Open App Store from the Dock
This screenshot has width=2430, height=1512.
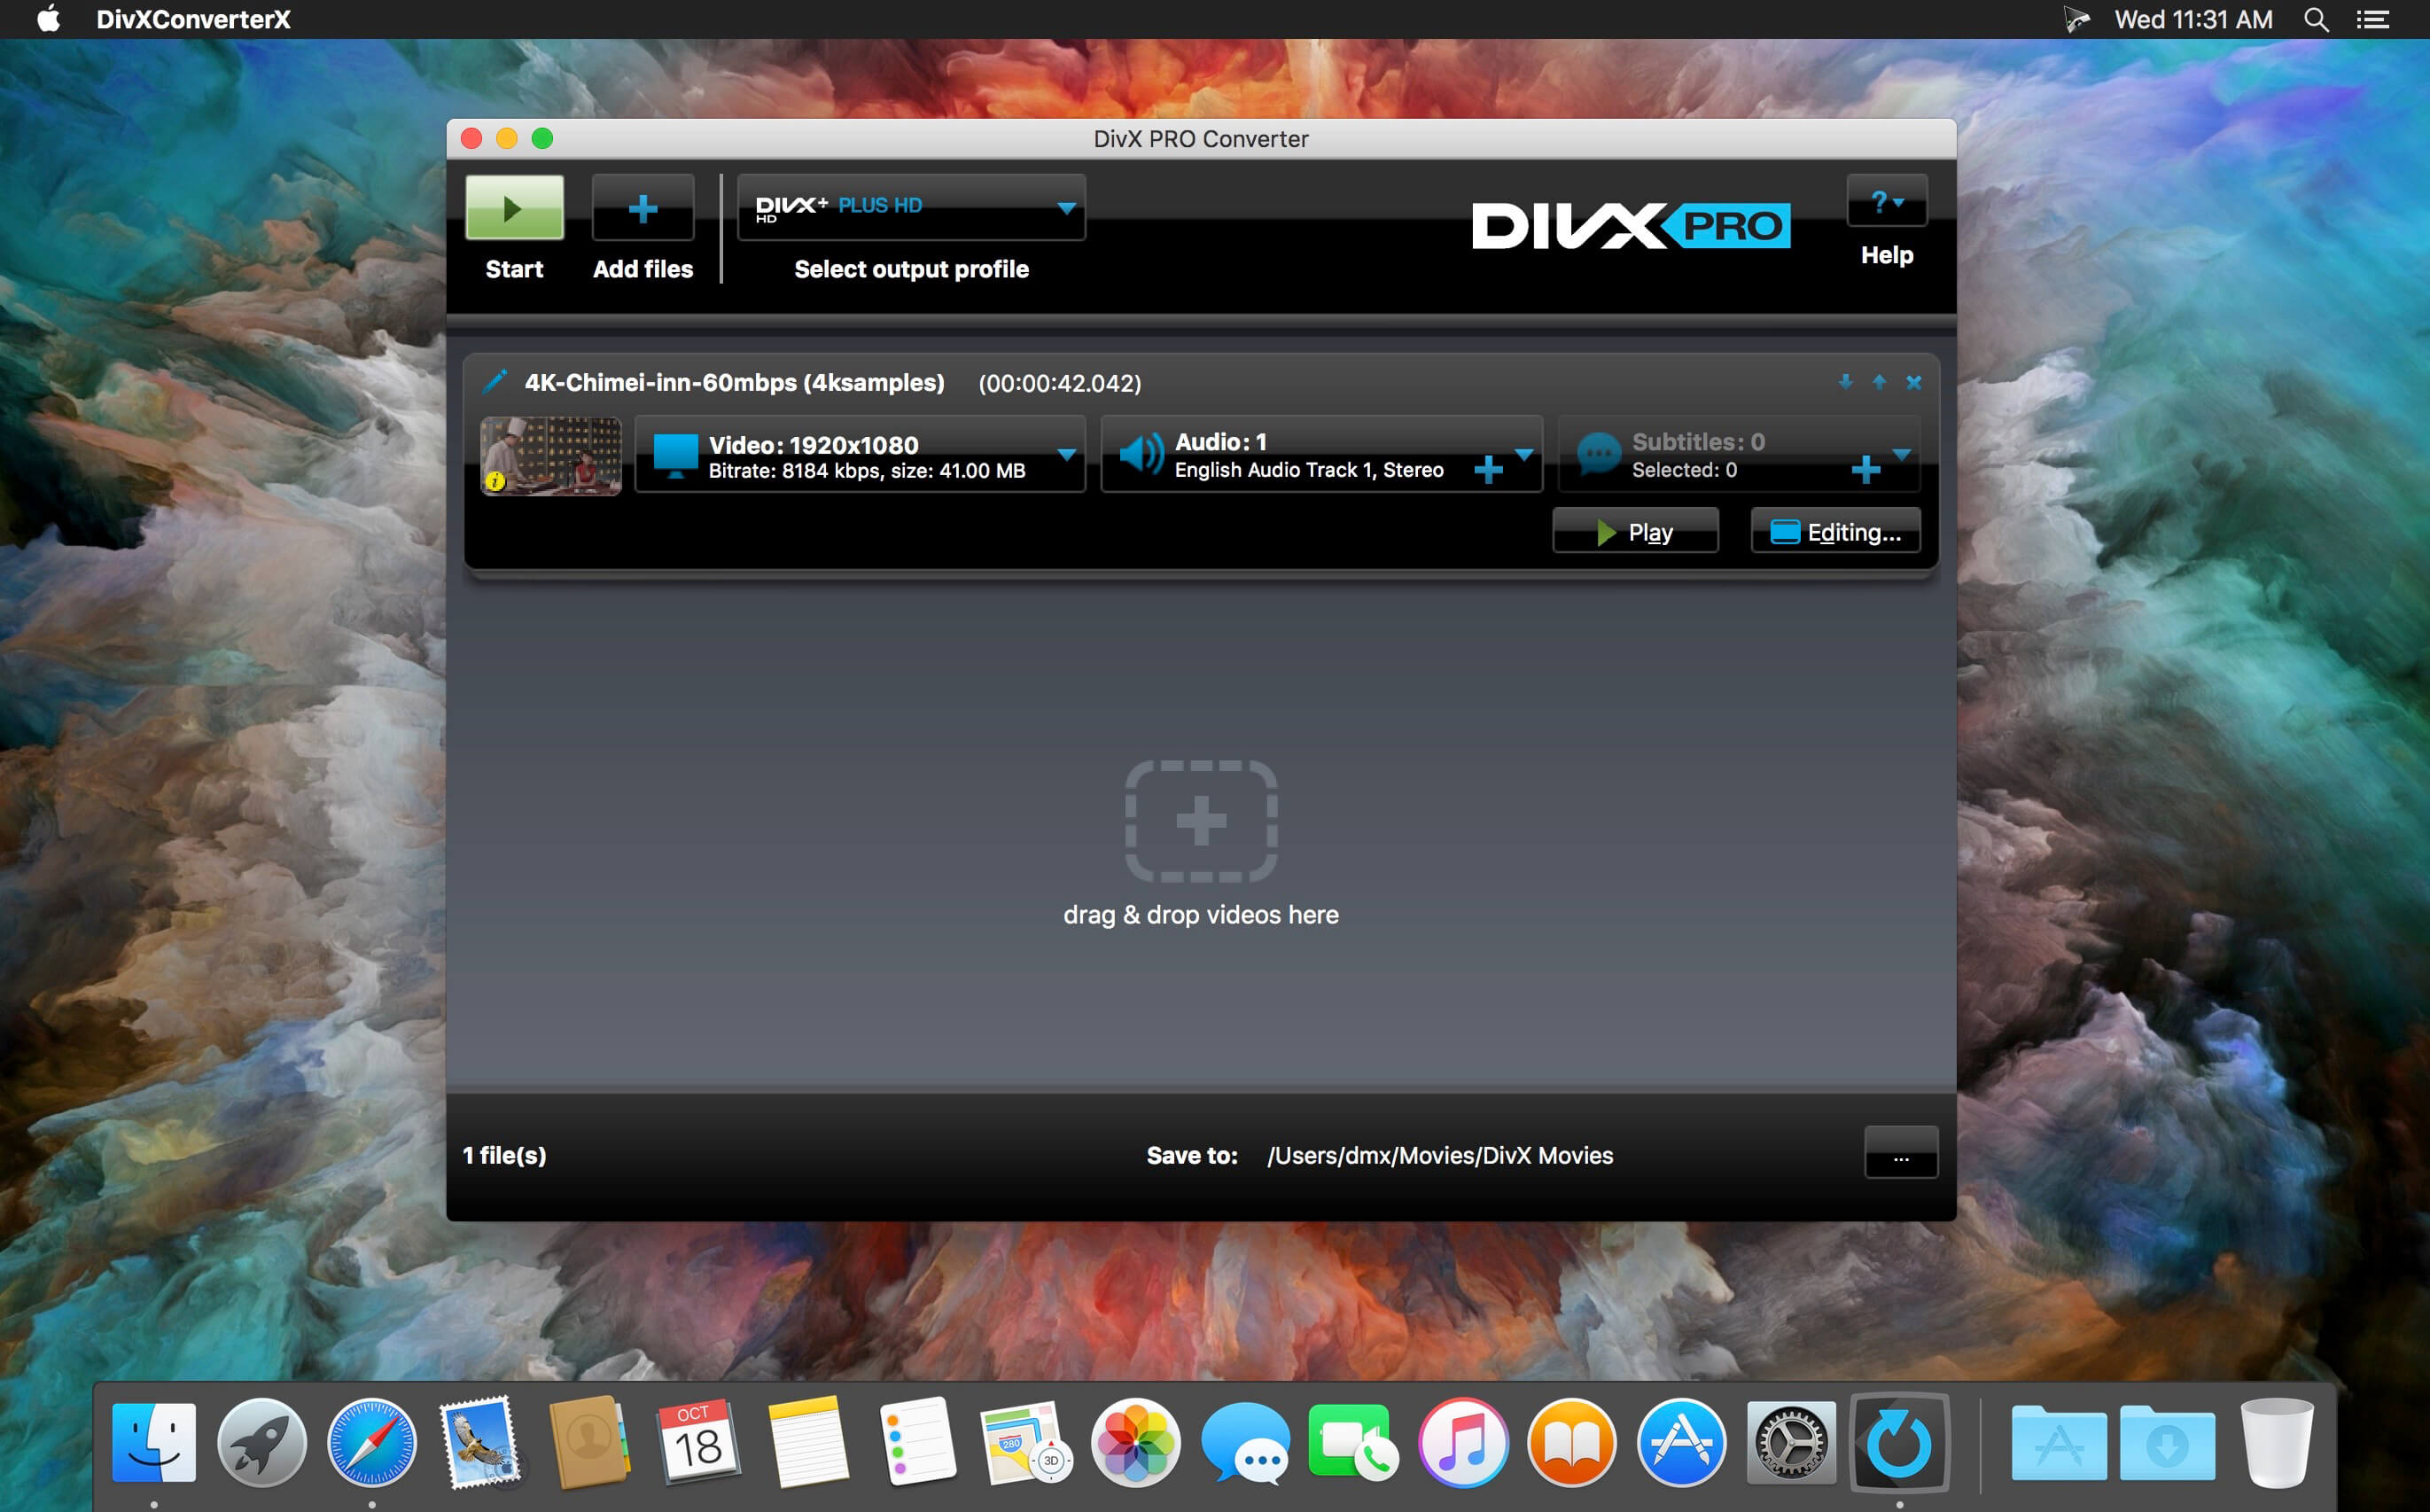(x=1681, y=1442)
